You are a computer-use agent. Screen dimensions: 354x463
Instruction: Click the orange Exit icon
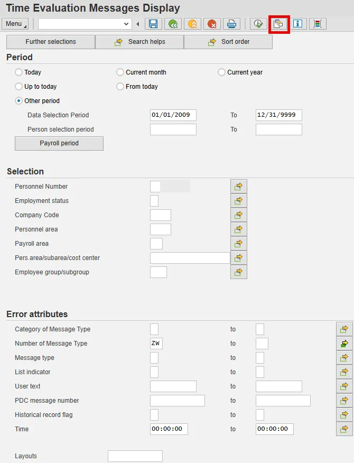pyautogui.click(x=192, y=24)
